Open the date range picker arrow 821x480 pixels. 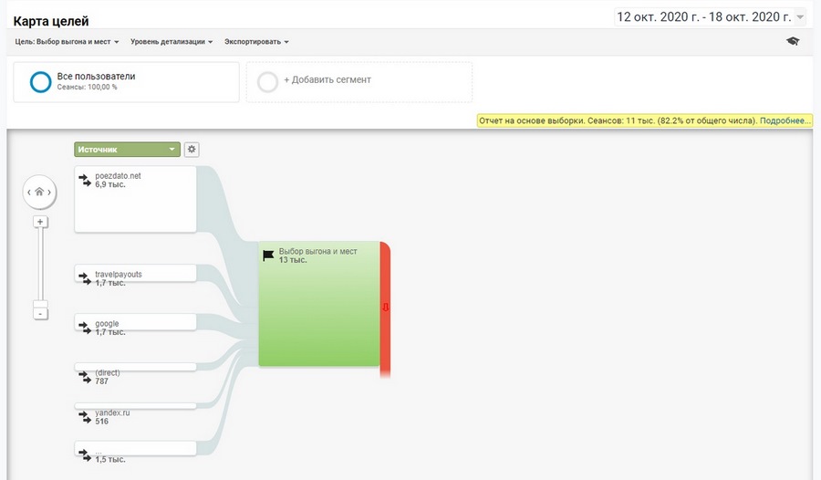[x=800, y=17]
